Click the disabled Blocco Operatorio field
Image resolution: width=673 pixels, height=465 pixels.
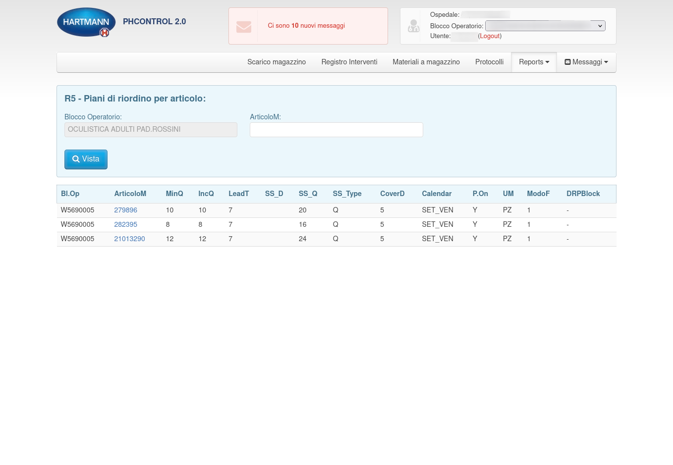151,130
